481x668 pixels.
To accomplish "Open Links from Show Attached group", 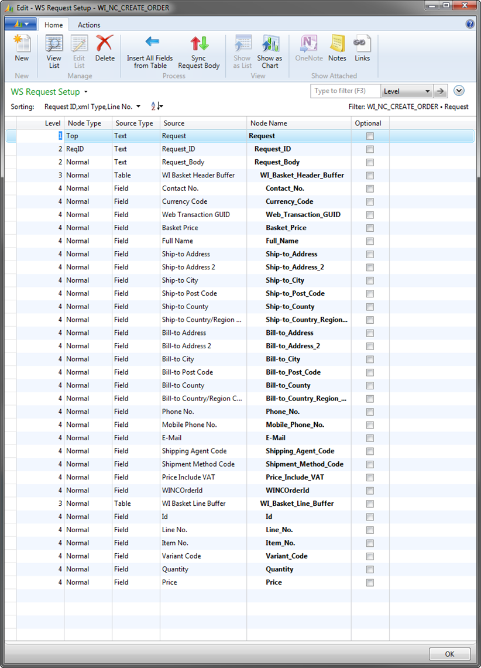I will point(362,49).
